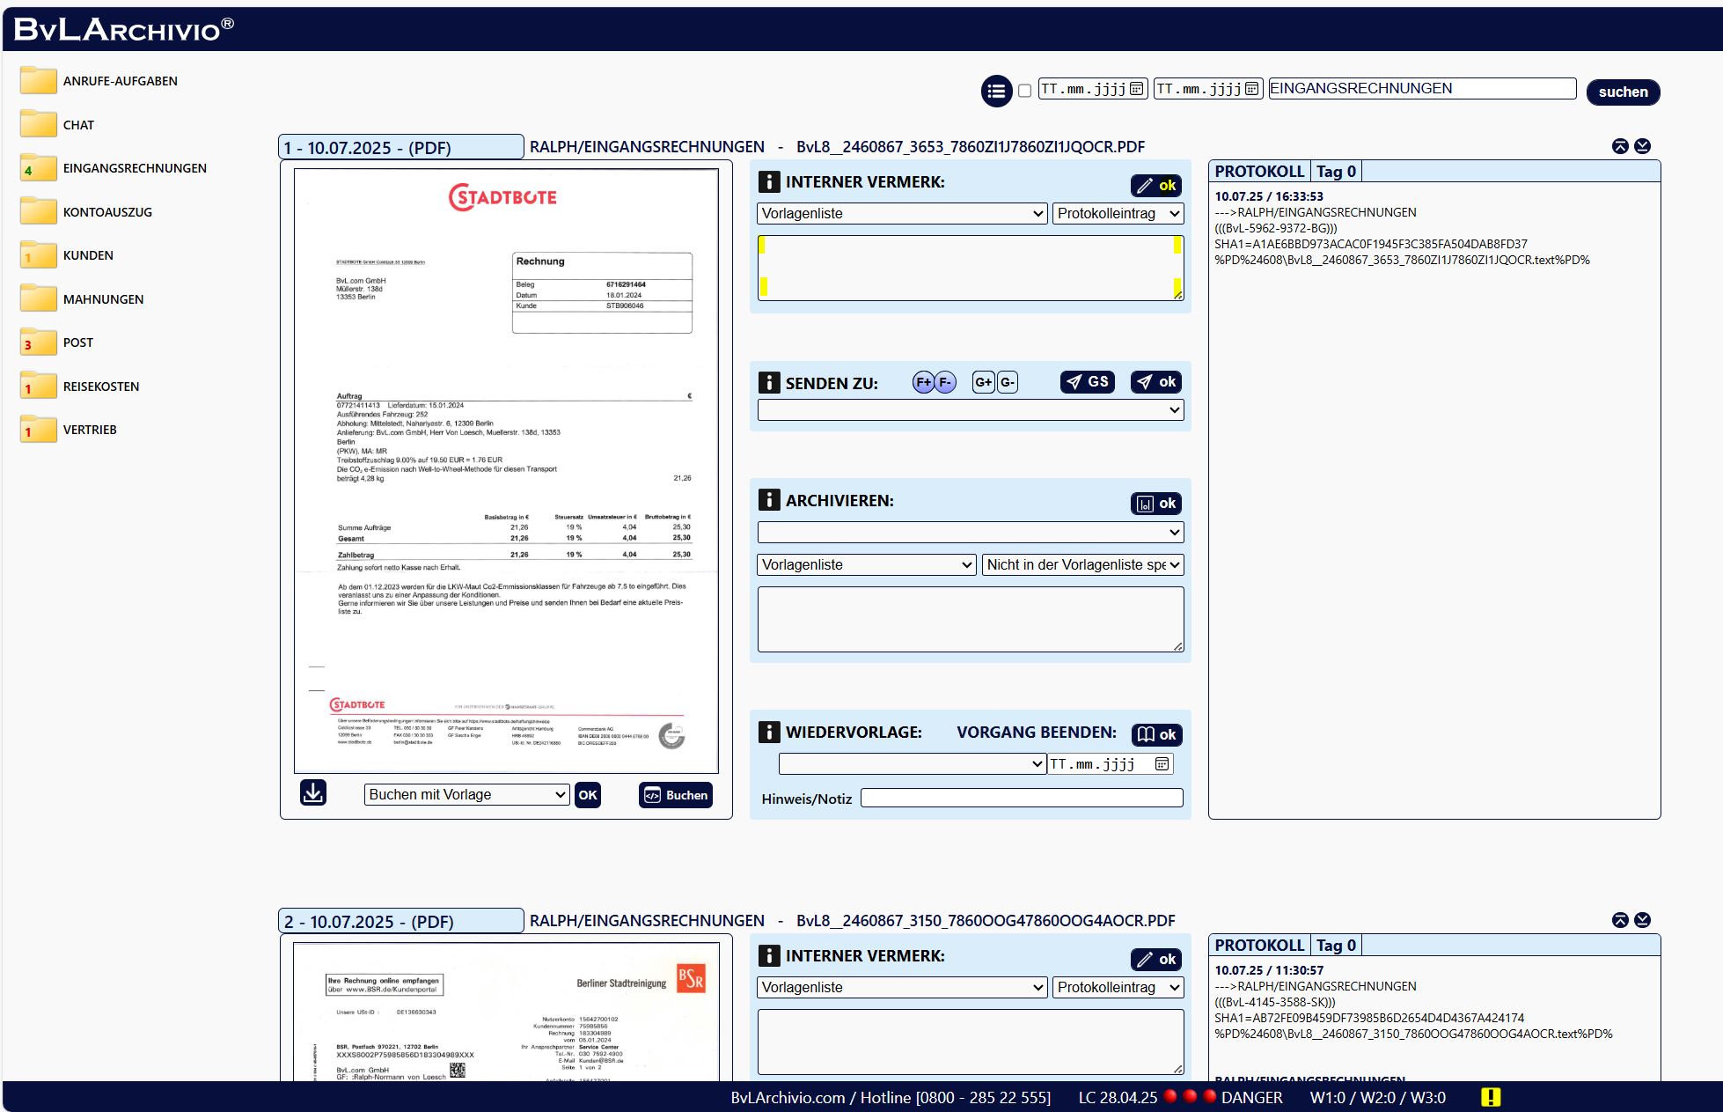Click the yellow warning icon in status bar
This screenshot has width=1723, height=1112.
click(1491, 1097)
